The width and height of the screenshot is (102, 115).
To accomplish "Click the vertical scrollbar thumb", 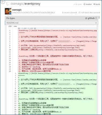I will pyautogui.click(x=99, y=17).
